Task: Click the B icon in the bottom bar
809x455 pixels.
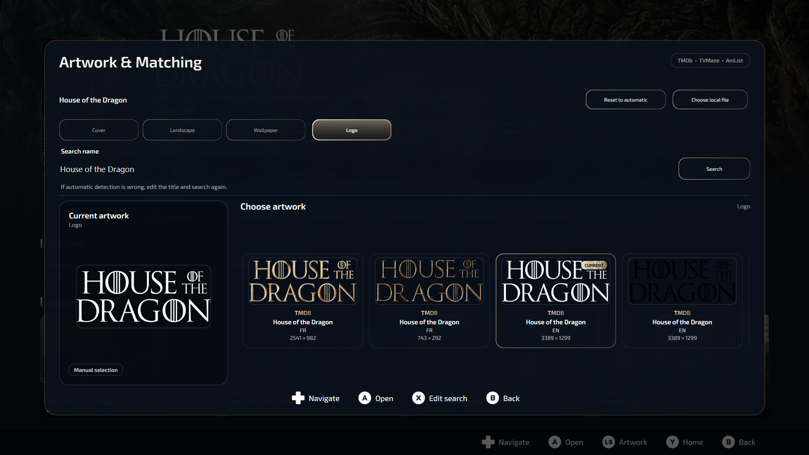Action: click(728, 442)
